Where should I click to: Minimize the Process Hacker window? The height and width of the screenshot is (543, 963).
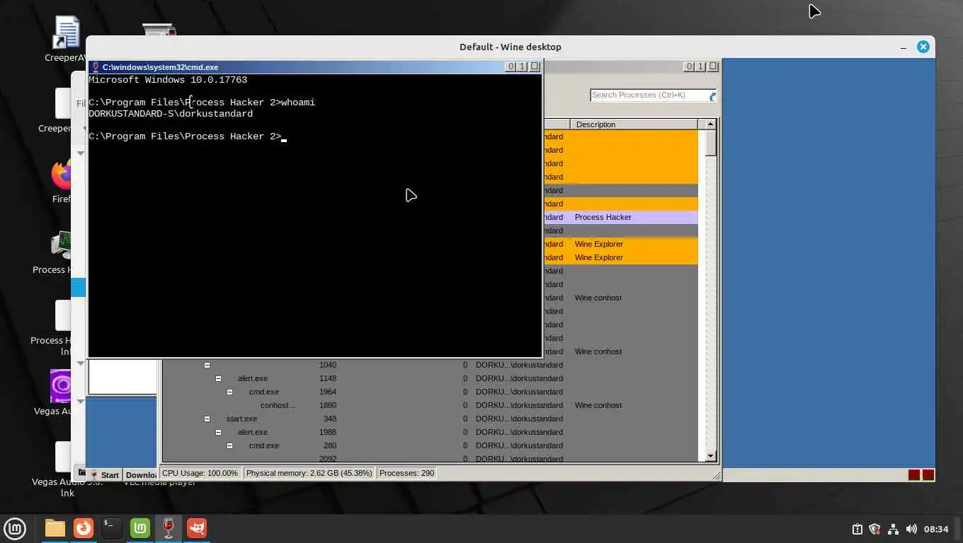click(689, 66)
